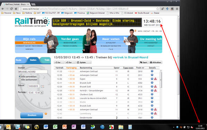Show hidden system tray icons arrow
The image size is (207, 130).
coord(174,127)
